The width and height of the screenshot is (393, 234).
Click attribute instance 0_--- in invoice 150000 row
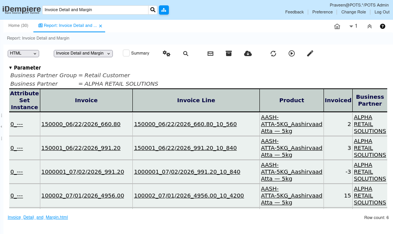click(x=17, y=124)
